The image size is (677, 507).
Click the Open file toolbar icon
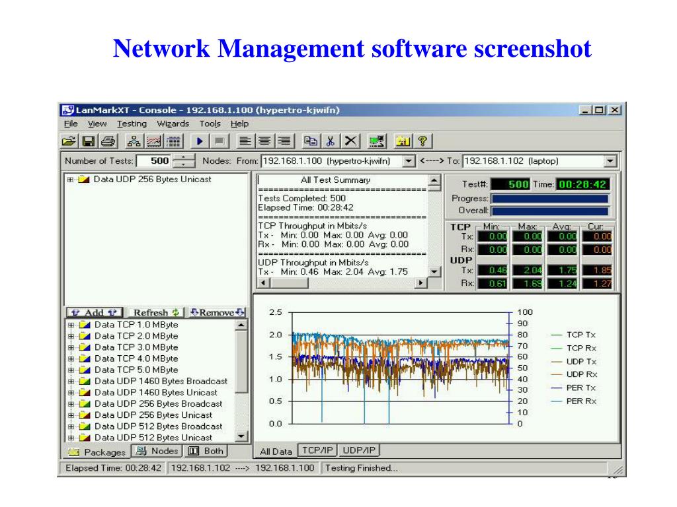tap(69, 141)
